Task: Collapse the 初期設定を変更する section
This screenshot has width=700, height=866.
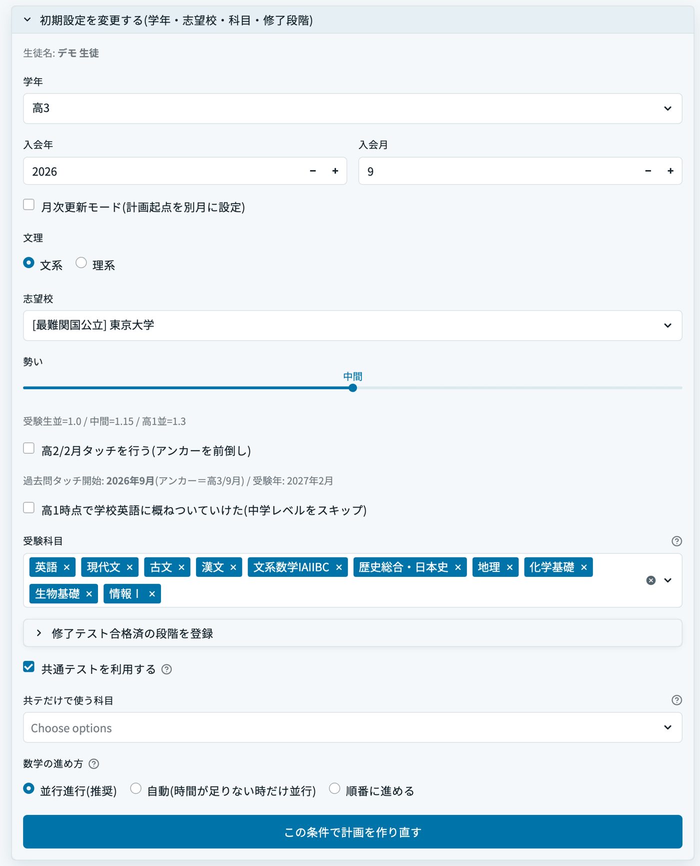Action: [x=352, y=20]
